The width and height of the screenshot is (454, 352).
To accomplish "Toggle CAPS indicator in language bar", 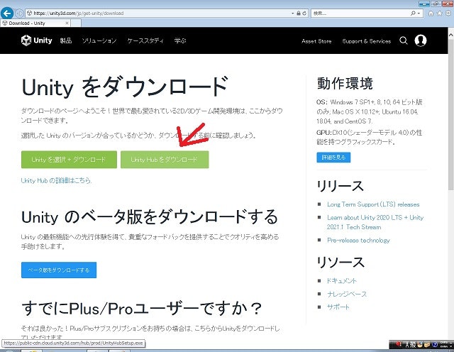I will (443, 343).
